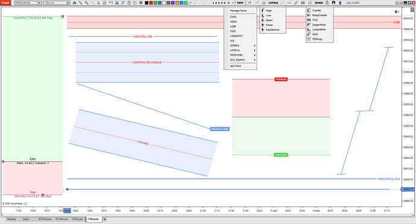Switch to the 15 Minute tab
The width and height of the screenshot is (416, 224).
point(61,219)
